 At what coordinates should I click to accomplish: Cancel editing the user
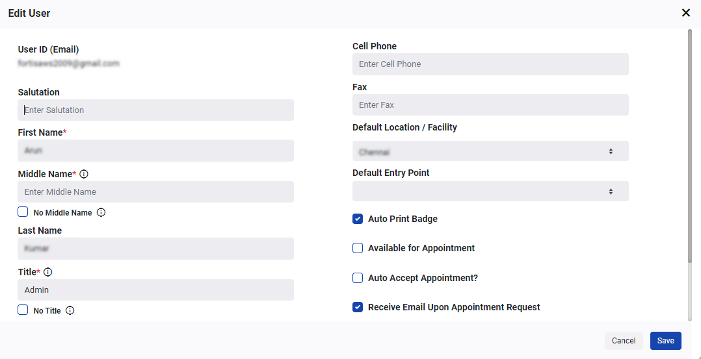(x=624, y=341)
